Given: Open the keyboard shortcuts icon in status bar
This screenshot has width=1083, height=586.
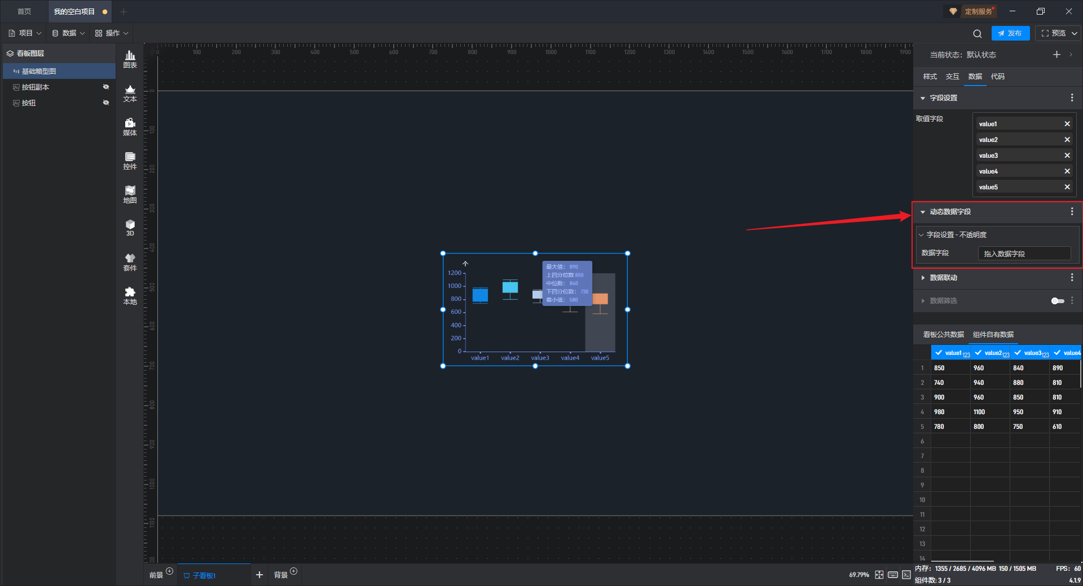Looking at the screenshot, I should pos(893,575).
